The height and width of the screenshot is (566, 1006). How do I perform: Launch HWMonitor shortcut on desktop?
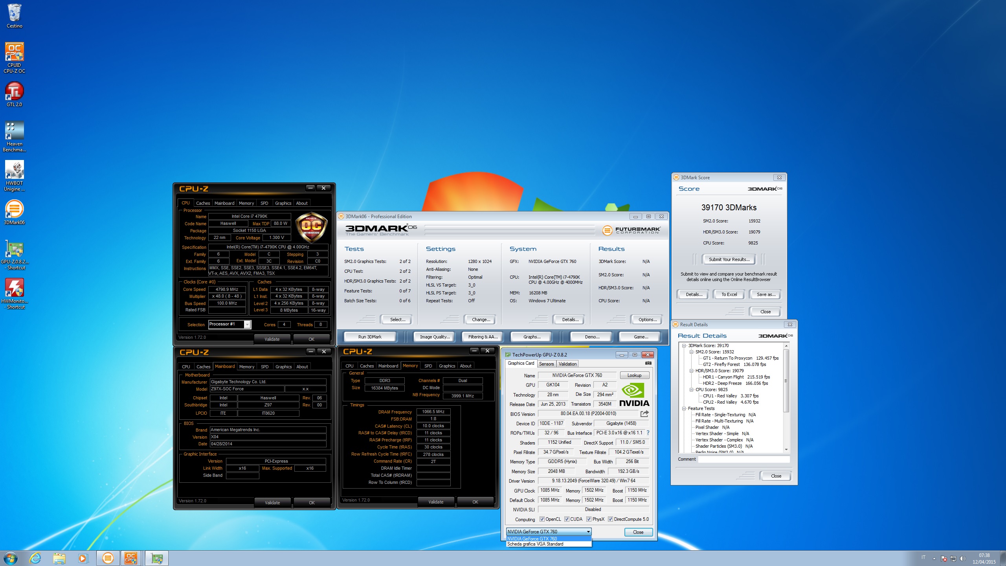[x=14, y=294]
